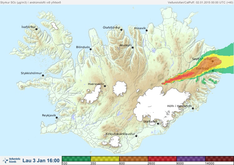The width and height of the screenshot is (234, 165).
Task: Click the 'Blönduós' map label
Action: tap(83, 47)
